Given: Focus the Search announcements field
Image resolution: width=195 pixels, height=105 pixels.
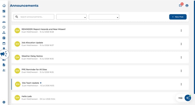Looking at the screenshot, I should point(34,17).
